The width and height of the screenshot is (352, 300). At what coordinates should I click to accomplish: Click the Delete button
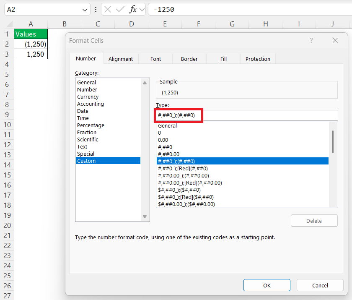[314, 221]
